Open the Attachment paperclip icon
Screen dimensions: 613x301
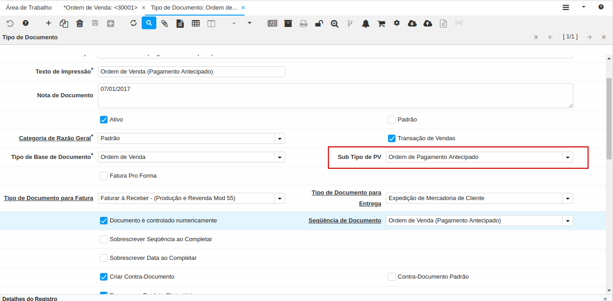165,23
